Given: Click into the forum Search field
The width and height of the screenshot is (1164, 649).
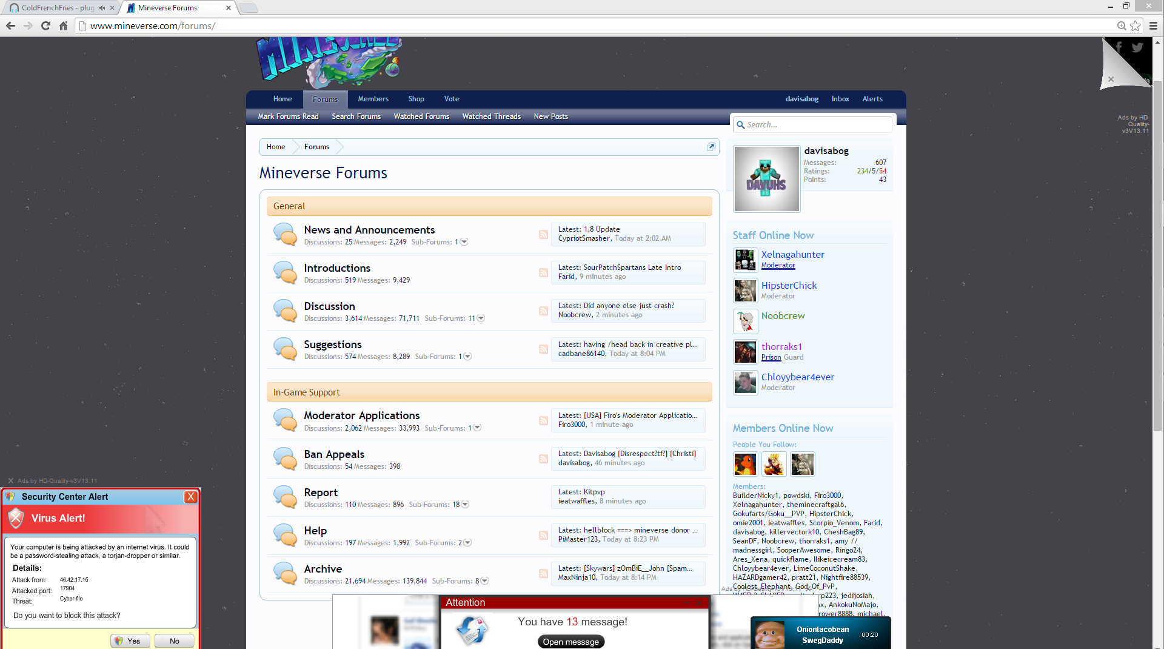Looking at the screenshot, I should click(812, 124).
